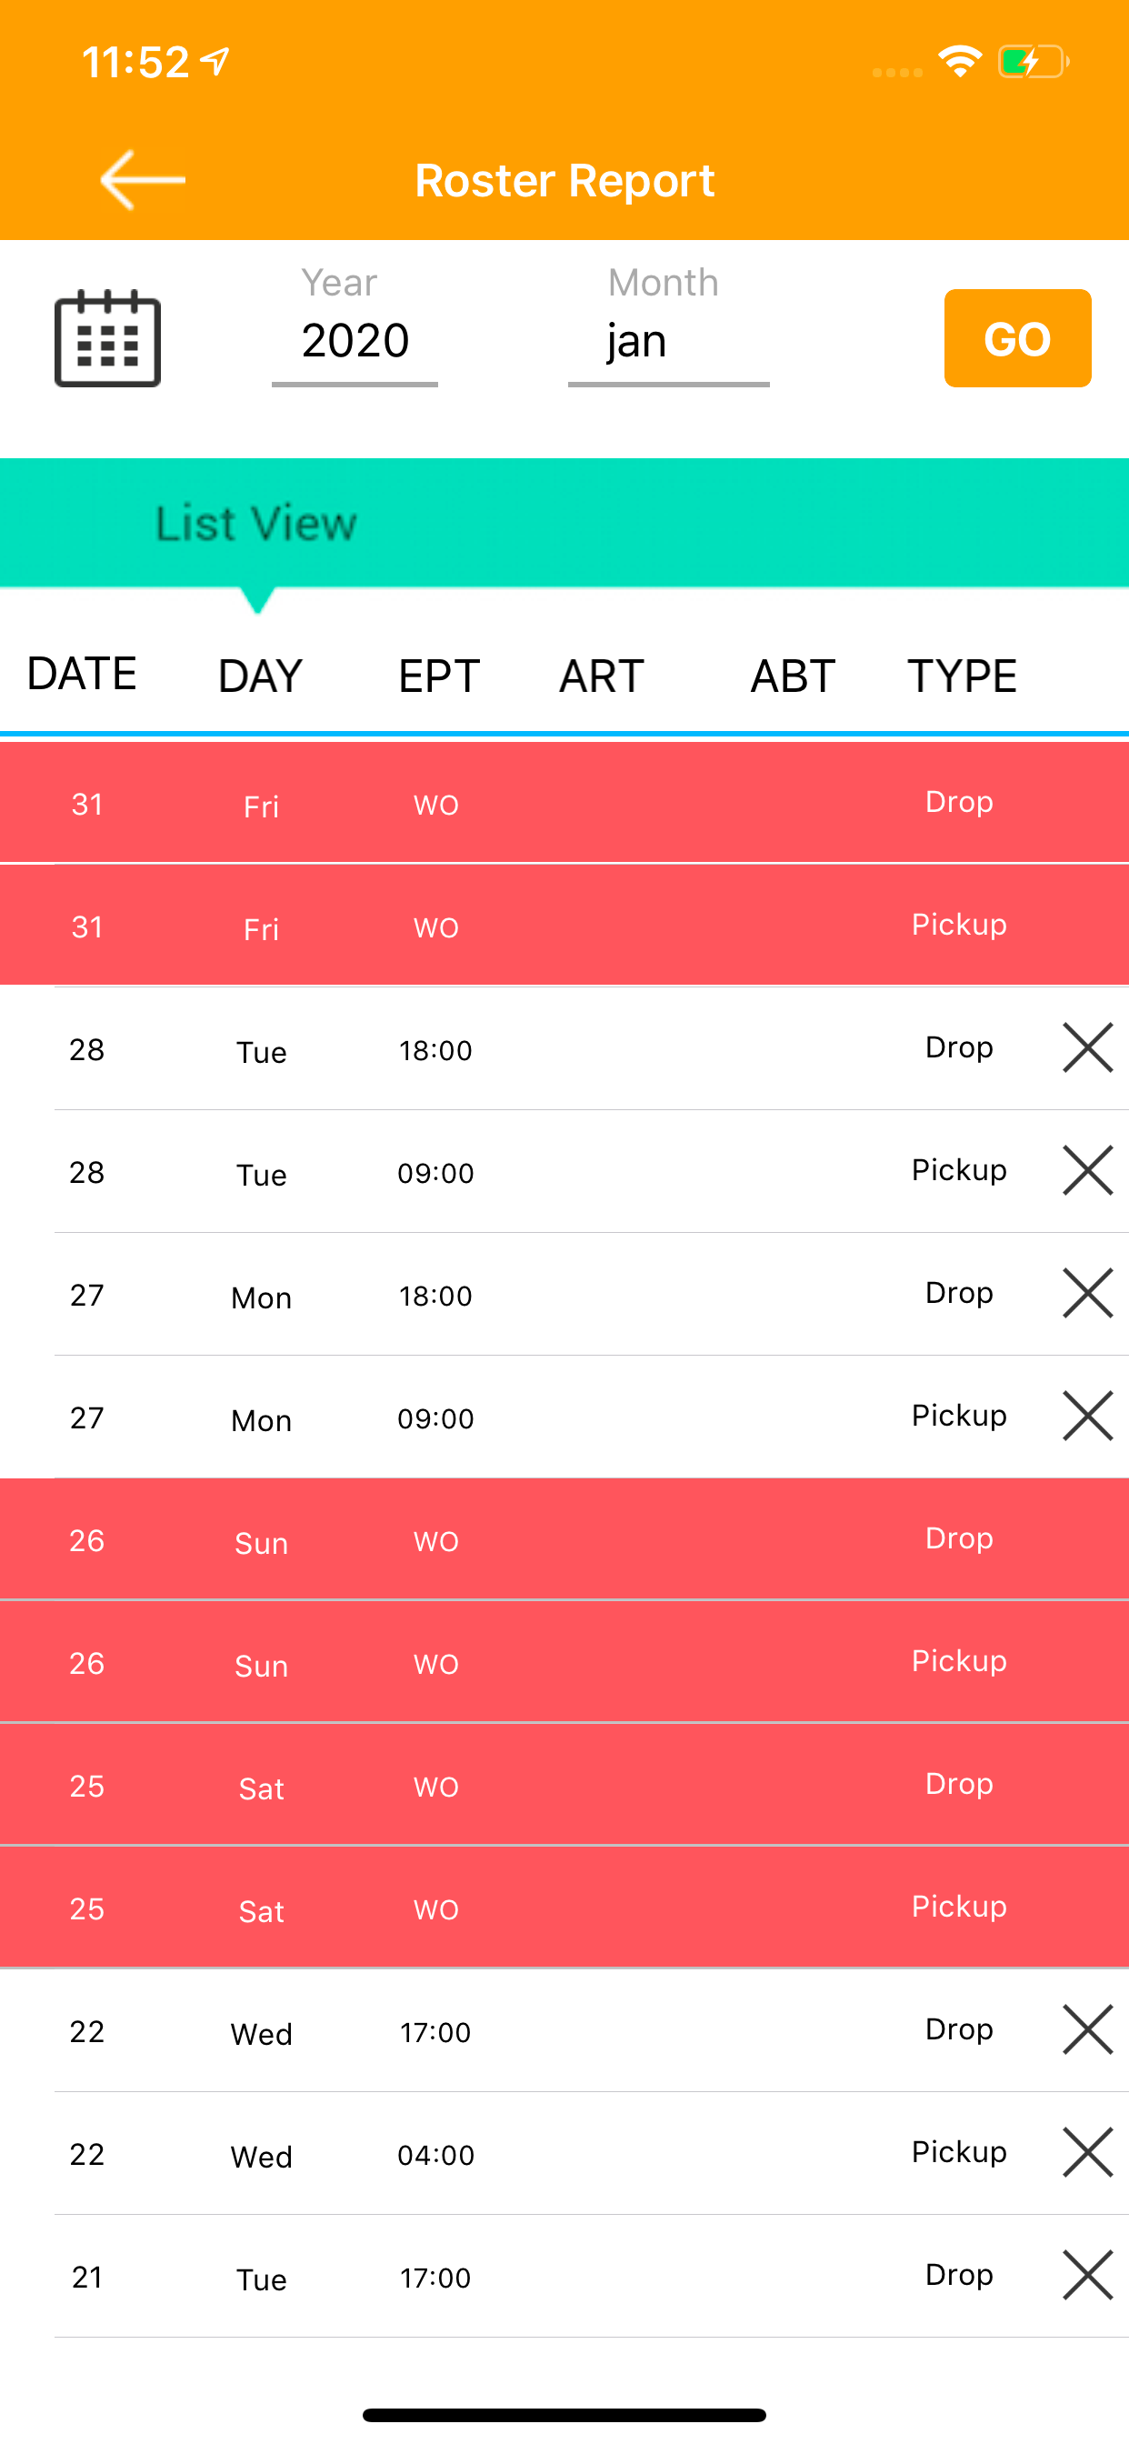Image resolution: width=1129 pixels, height=2444 pixels.
Task: Select the 26 Sun WO Pickup row
Action: coord(564,1661)
